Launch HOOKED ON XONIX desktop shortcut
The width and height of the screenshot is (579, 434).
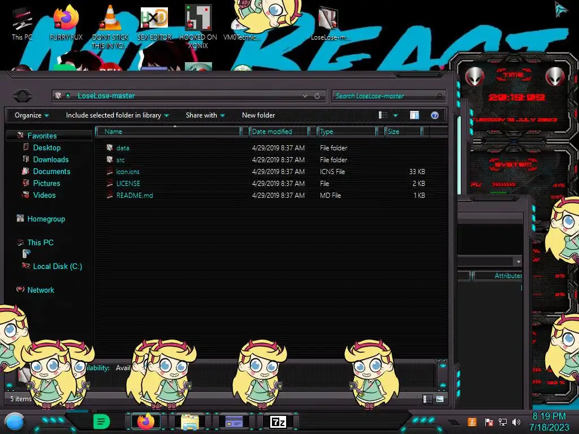click(x=198, y=27)
